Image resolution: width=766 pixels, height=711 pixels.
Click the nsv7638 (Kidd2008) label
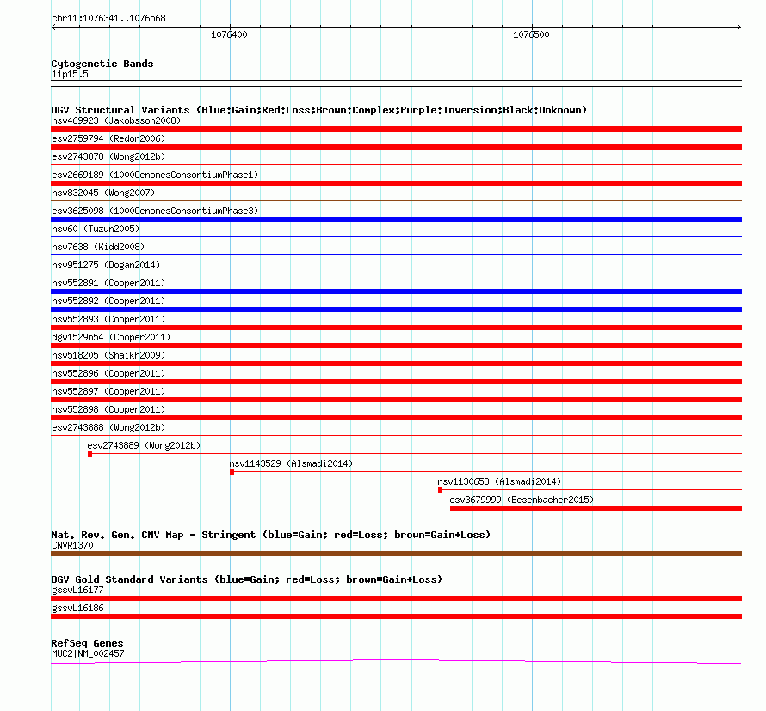click(x=98, y=247)
